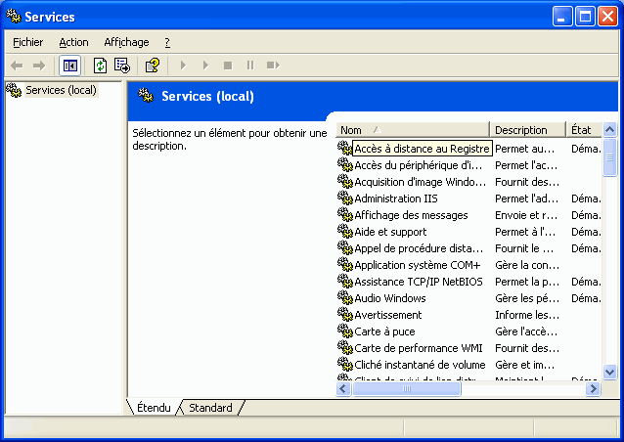This screenshot has height=442, width=624.
Task: Select the Aide et support service
Action: pos(390,232)
